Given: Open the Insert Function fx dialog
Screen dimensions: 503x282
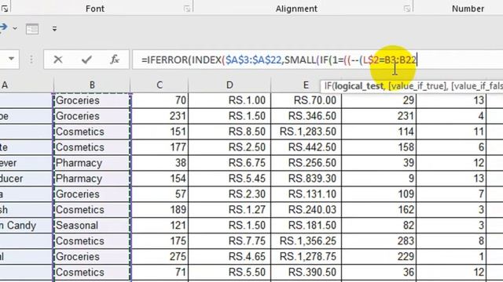Looking at the screenshot, I should [x=115, y=60].
